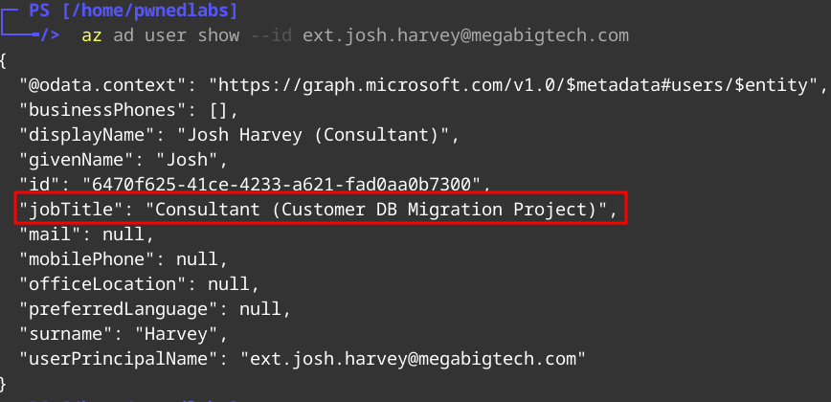Click the red-highlighted jobTitle line
The width and height of the screenshot is (831, 402).
(x=322, y=210)
